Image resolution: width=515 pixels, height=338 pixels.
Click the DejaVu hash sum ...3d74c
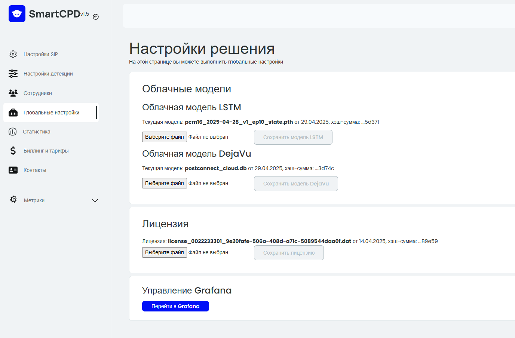point(325,168)
